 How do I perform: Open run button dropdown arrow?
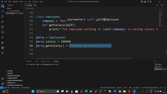pyautogui.click(x=159, y=5)
